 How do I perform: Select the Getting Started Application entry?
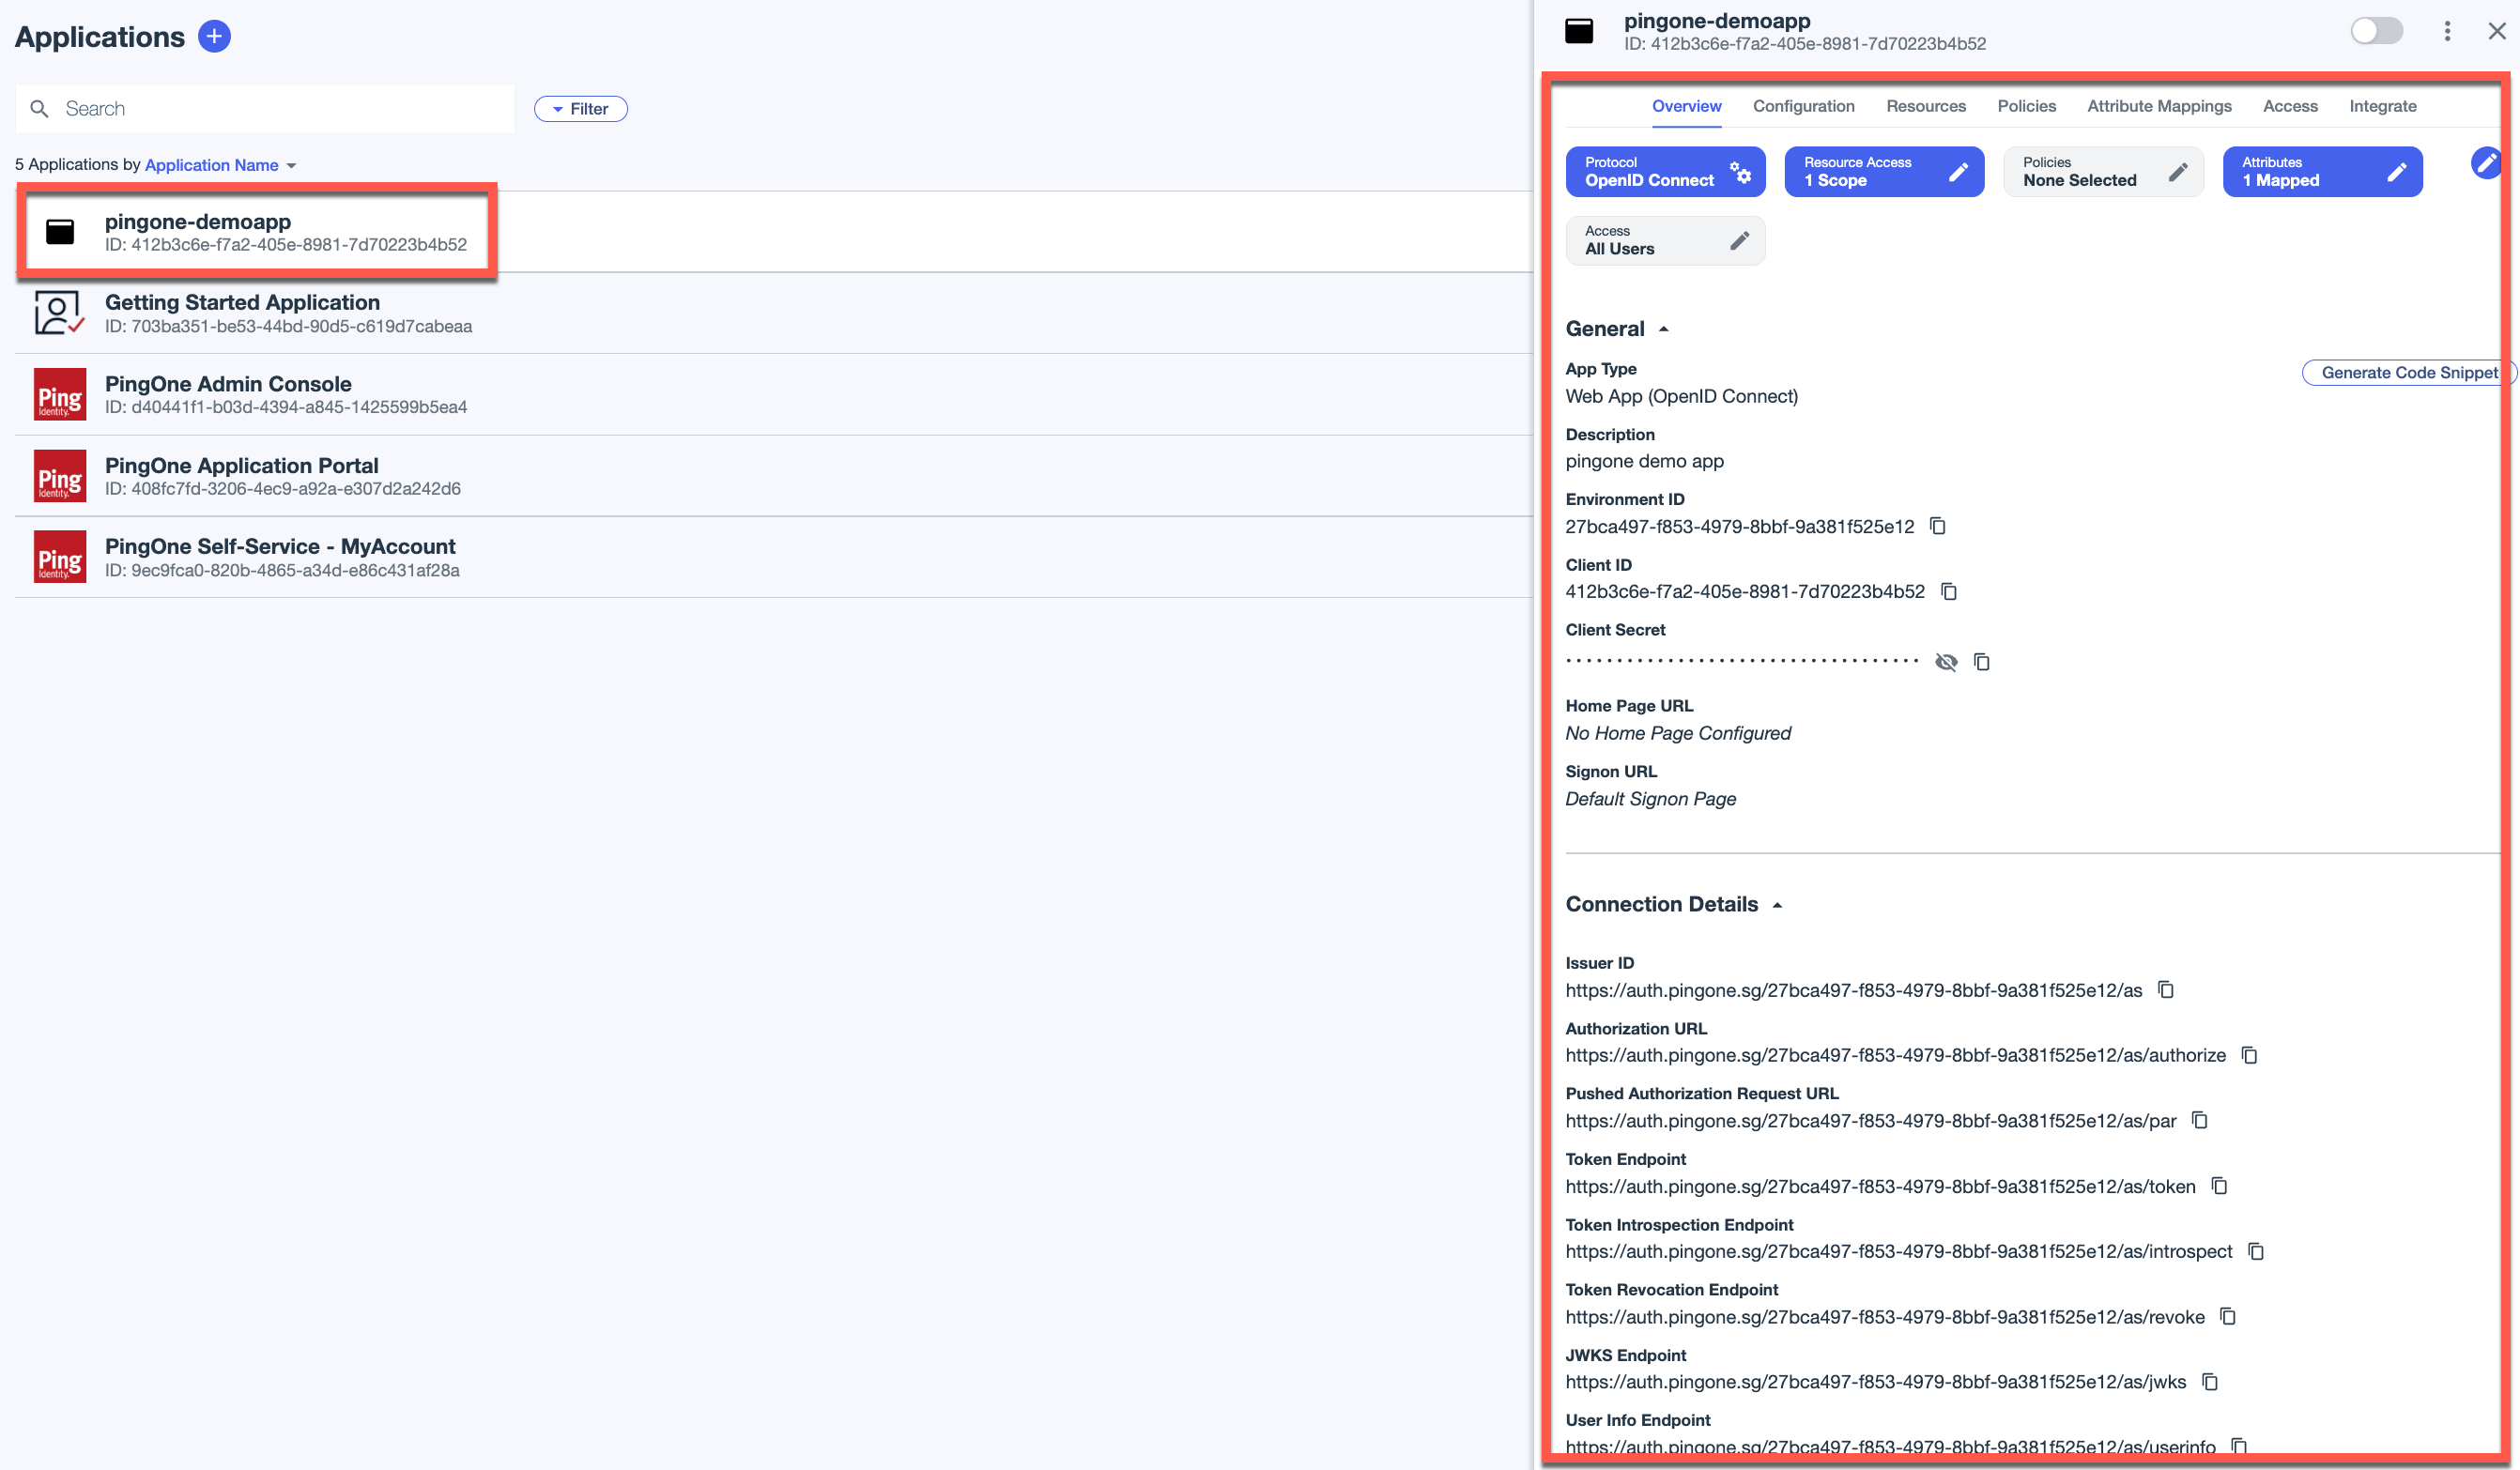point(242,313)
